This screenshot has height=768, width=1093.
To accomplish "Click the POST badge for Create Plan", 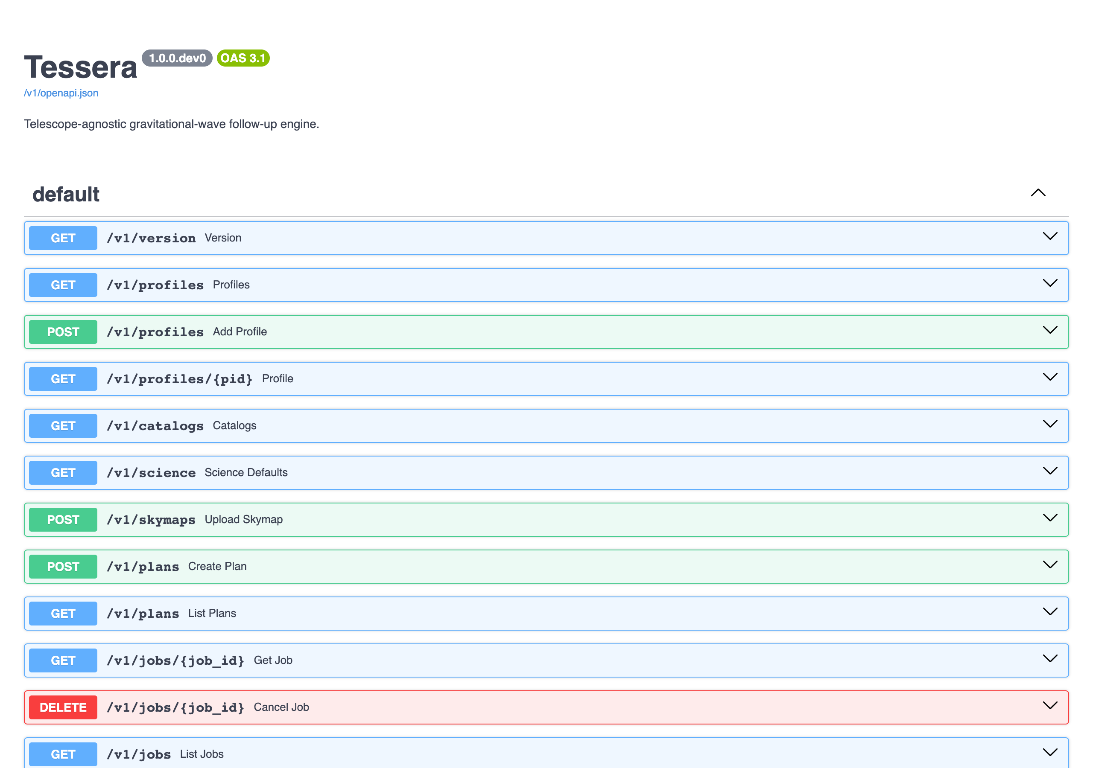I will [x=63, y=567].
